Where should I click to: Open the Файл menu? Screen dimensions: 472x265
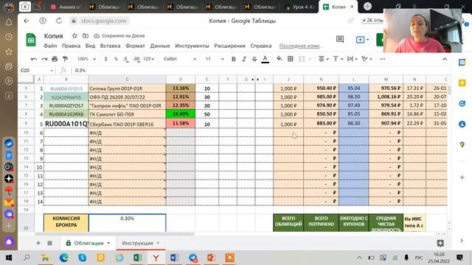coord(50,46)
